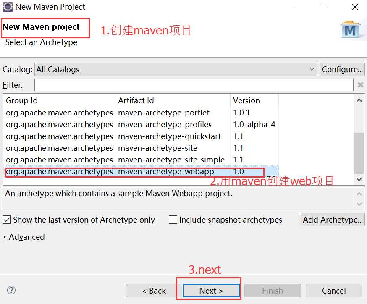Go to previous page with Back button
367x304 pixels.
coord(154,291)
